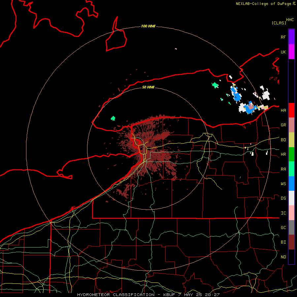Click the BI legend label
The image size is (297, 297).
point(283,242)
